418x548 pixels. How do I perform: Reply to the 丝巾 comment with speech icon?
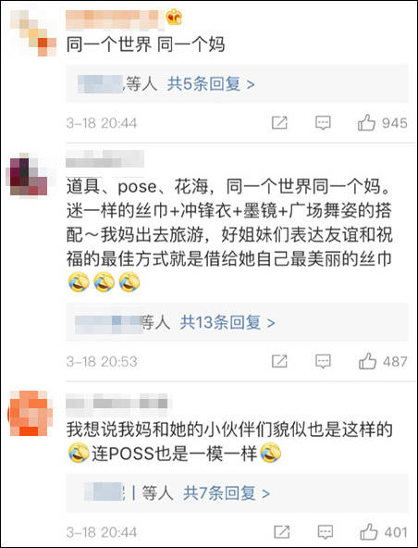point(323,361)
